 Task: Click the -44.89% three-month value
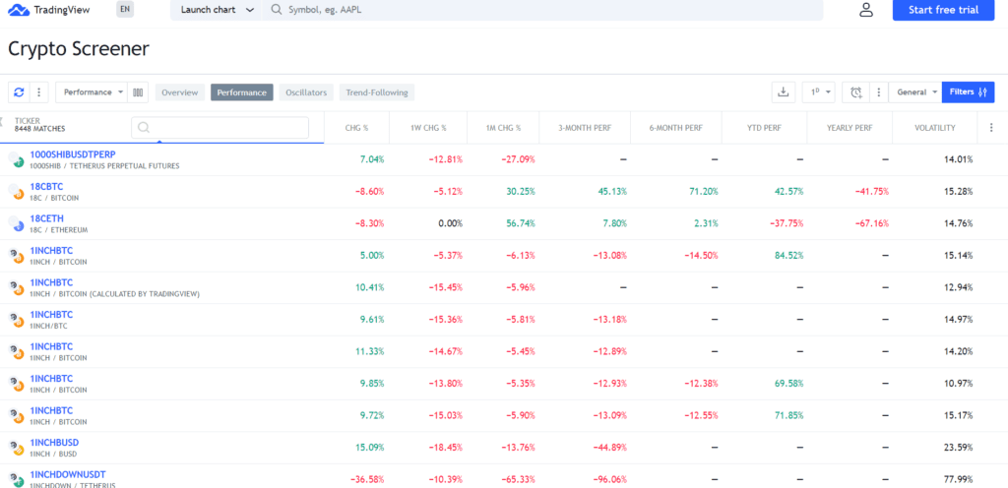click(610, 448)
